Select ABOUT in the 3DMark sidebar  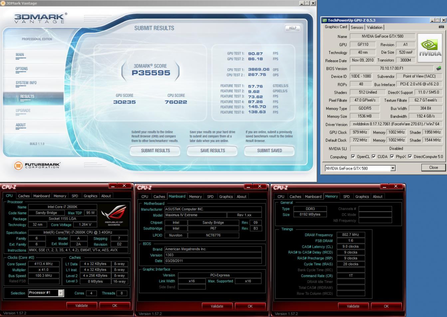(x=21, y=125)
